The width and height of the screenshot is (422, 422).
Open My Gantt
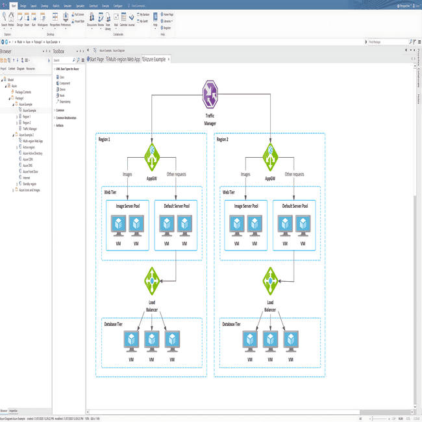click(142, 21)
